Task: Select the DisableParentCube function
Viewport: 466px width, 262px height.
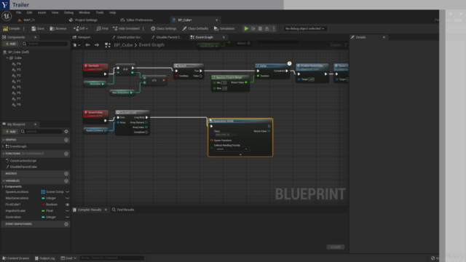Action: [x=23, y=167]
